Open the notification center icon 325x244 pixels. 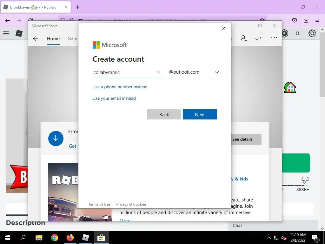tap(315, 238)
